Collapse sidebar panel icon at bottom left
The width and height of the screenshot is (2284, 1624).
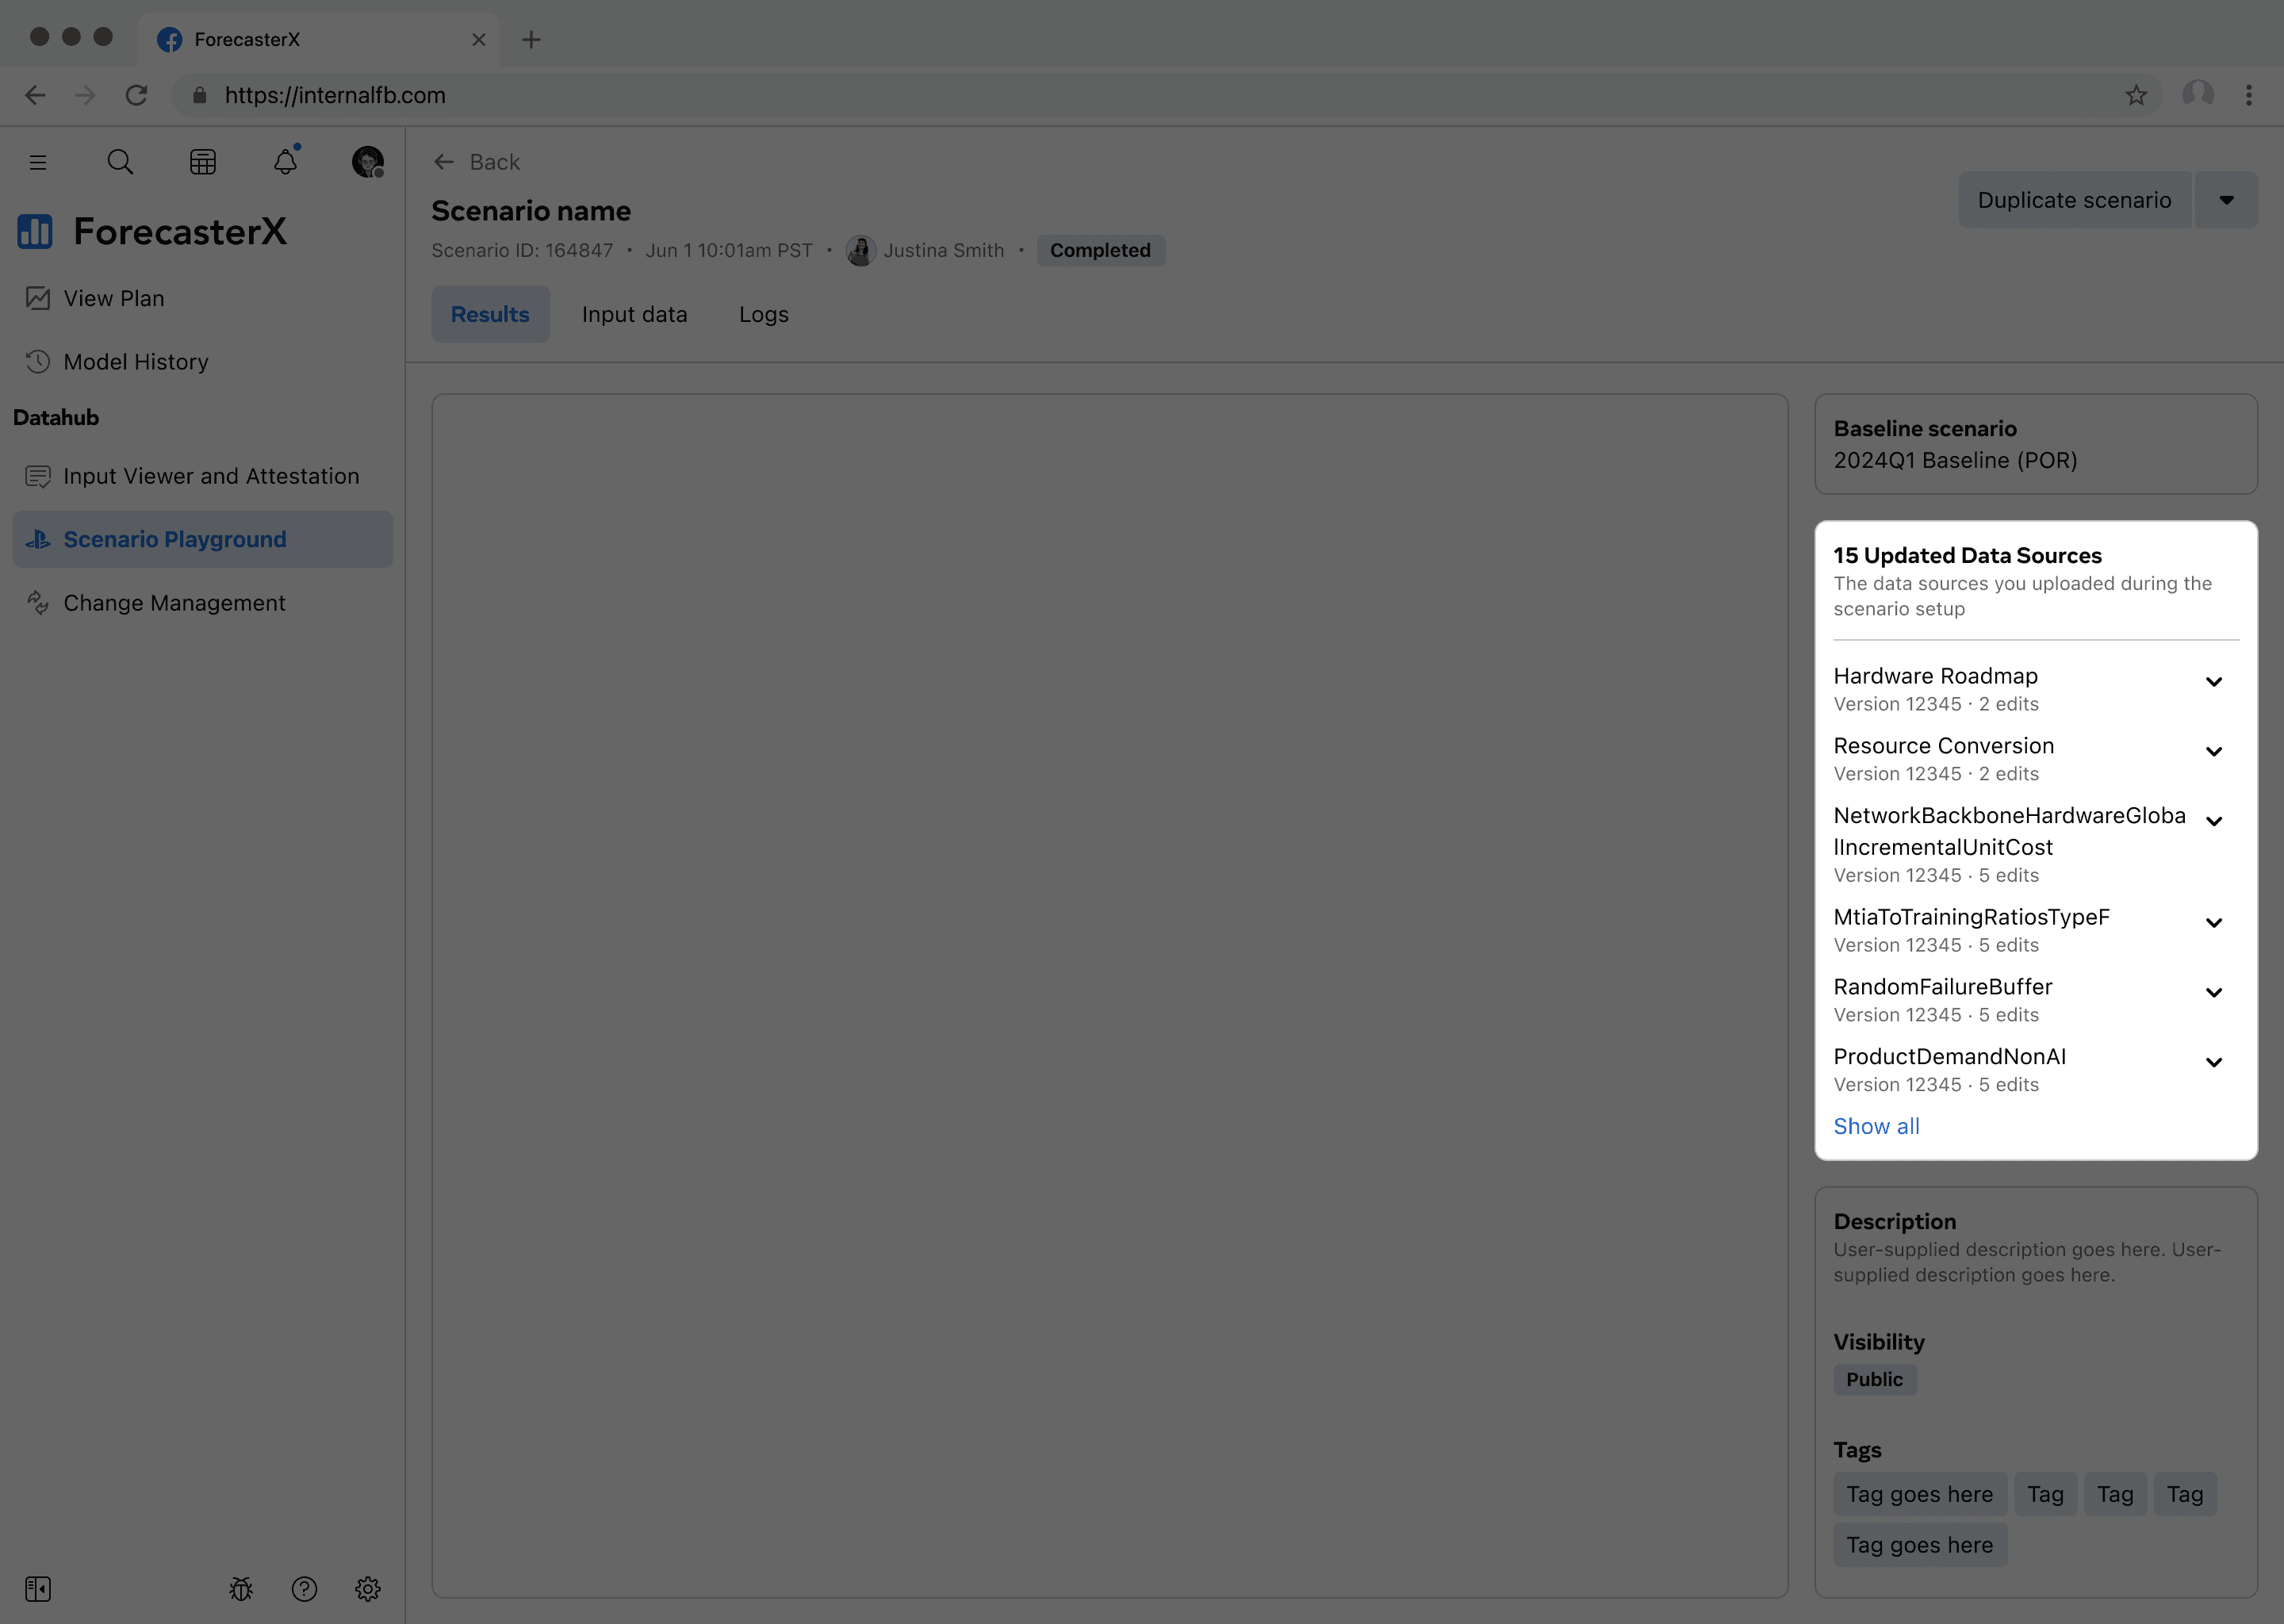pyautogui.click(x=38, y=1589)
